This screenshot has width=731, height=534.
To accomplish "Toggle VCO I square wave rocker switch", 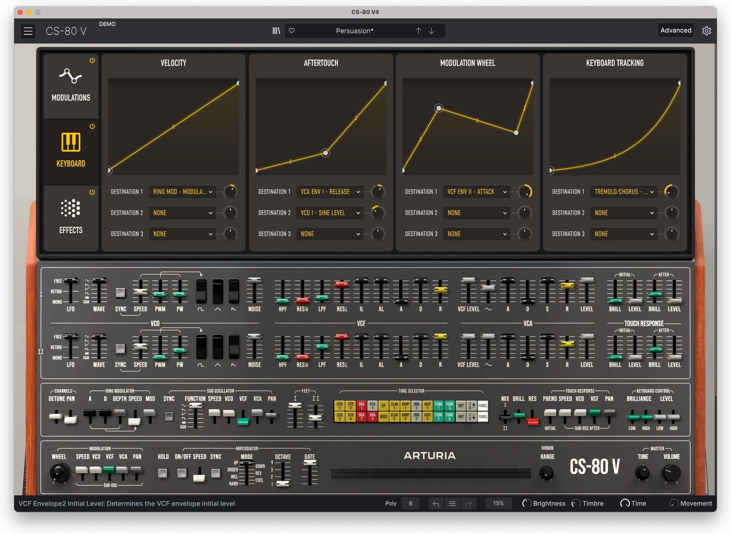I will [201, 291].
